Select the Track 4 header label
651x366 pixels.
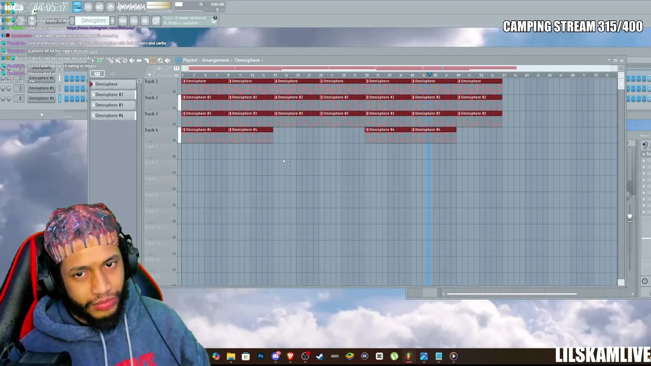click(x=151, y=130)
